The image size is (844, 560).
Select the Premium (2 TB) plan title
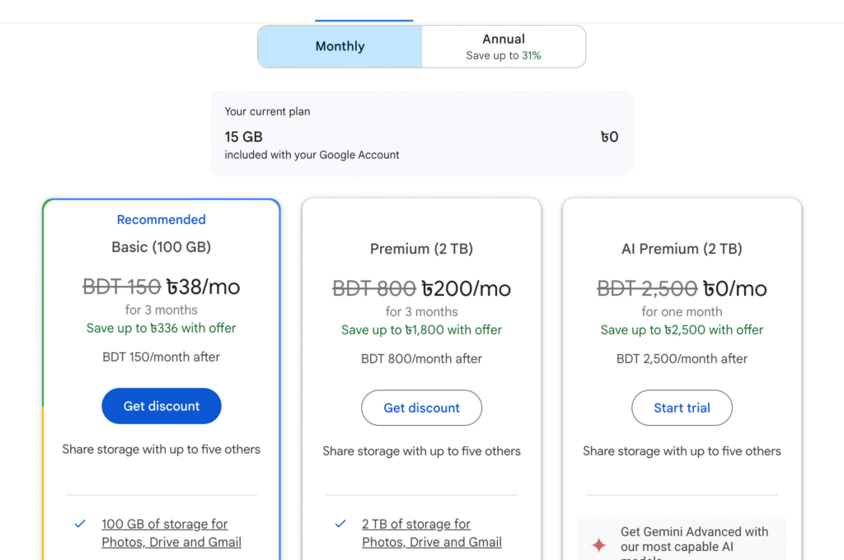pyautogui.click(x=421, y=249)
